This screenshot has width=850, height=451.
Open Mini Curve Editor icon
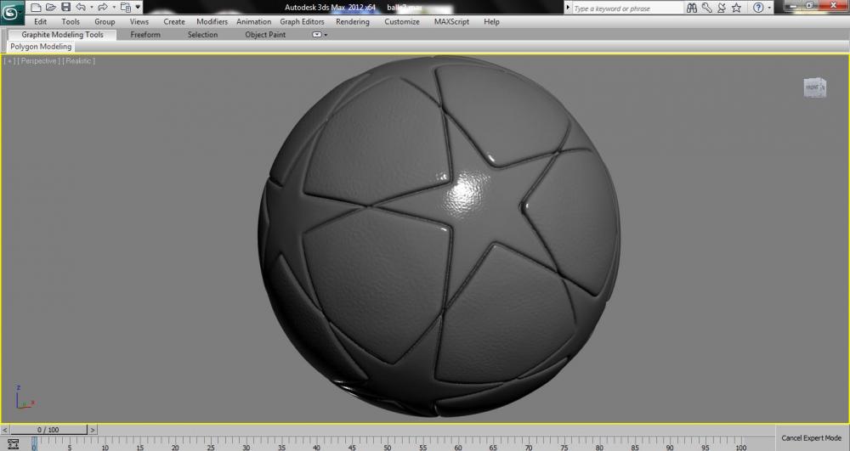click(13, 444)
